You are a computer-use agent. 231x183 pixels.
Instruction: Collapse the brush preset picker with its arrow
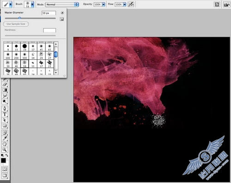point(32,5)
